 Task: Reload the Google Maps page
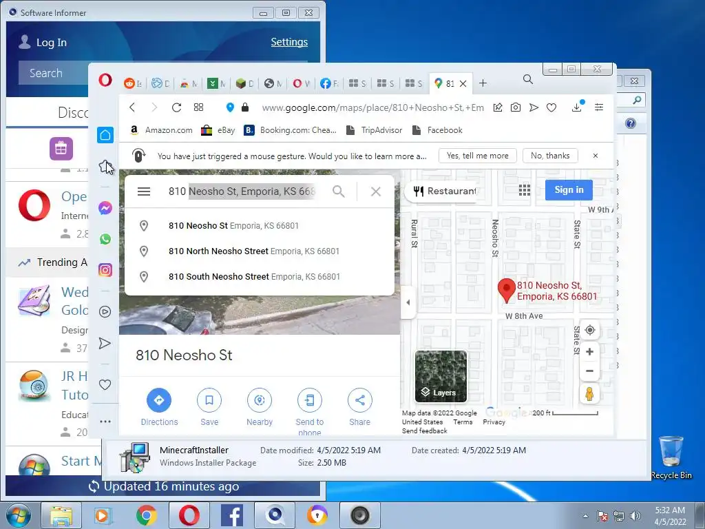click(x=177, y=107)
